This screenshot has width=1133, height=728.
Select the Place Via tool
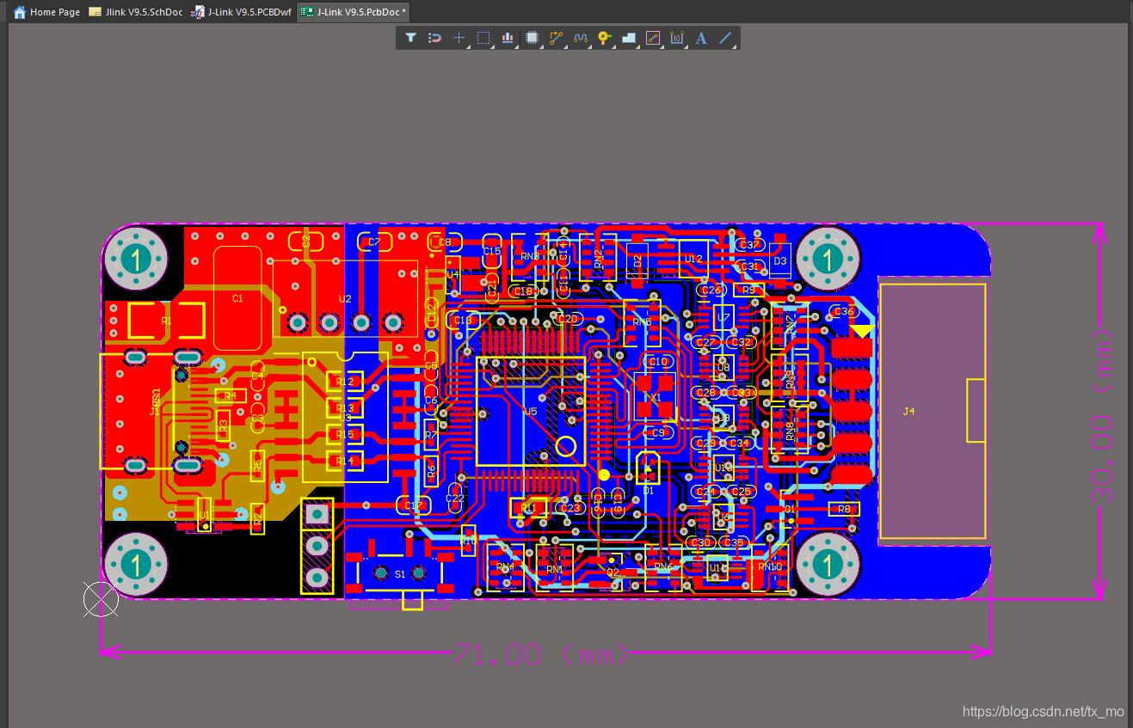pos(604,38)
